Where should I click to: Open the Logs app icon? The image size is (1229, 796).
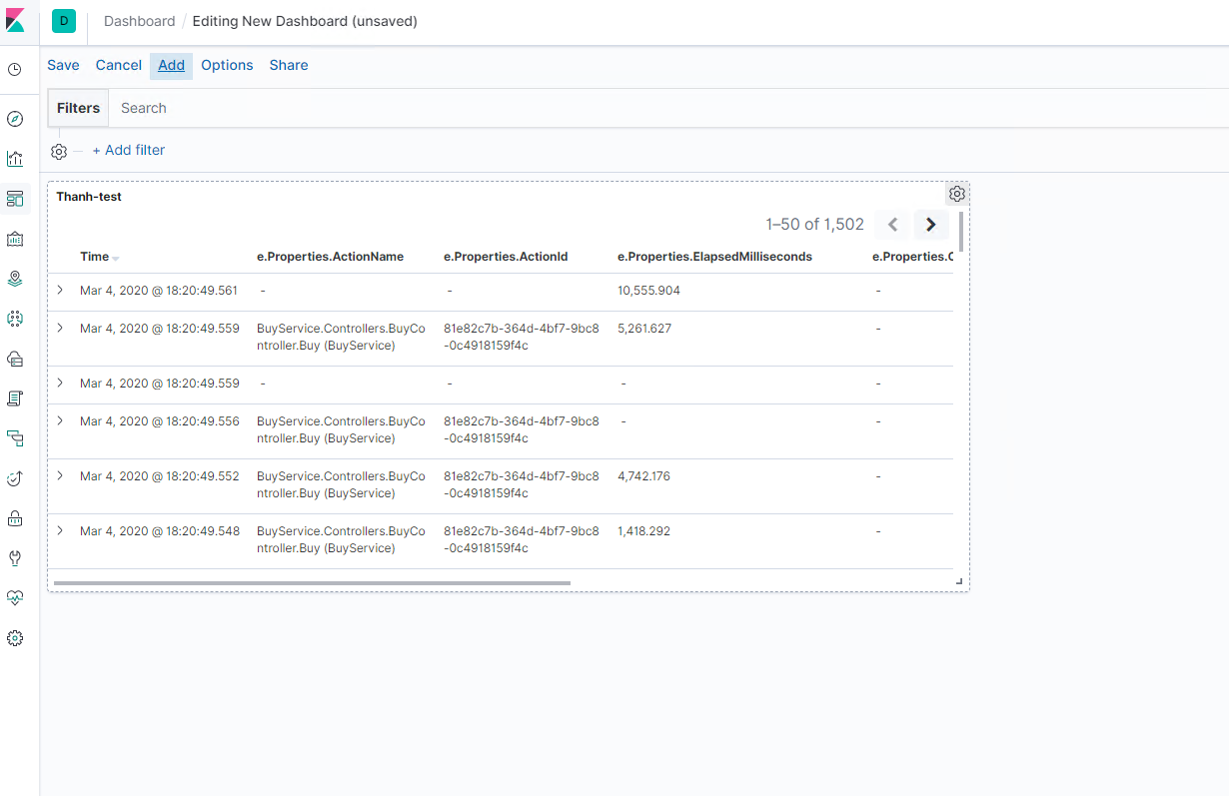pos(15,398)
